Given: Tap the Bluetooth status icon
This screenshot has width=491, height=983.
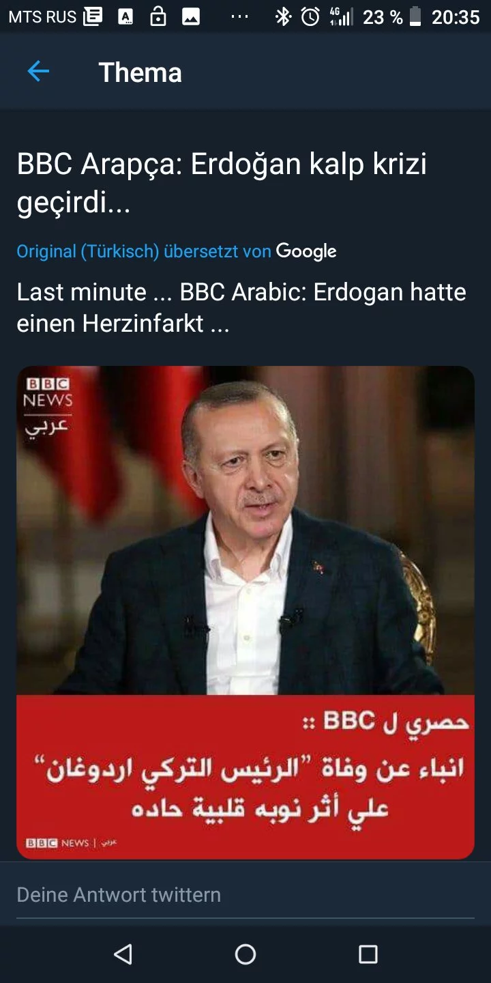Looking at the screenshot, I should [x=282, y=16].
